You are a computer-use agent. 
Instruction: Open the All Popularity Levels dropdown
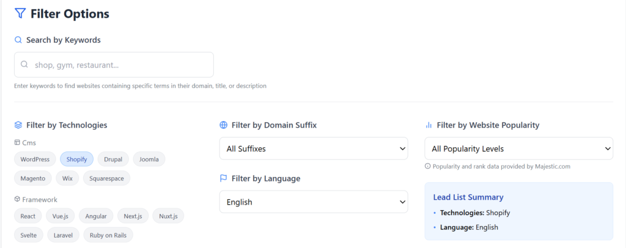tap(518, 148)
